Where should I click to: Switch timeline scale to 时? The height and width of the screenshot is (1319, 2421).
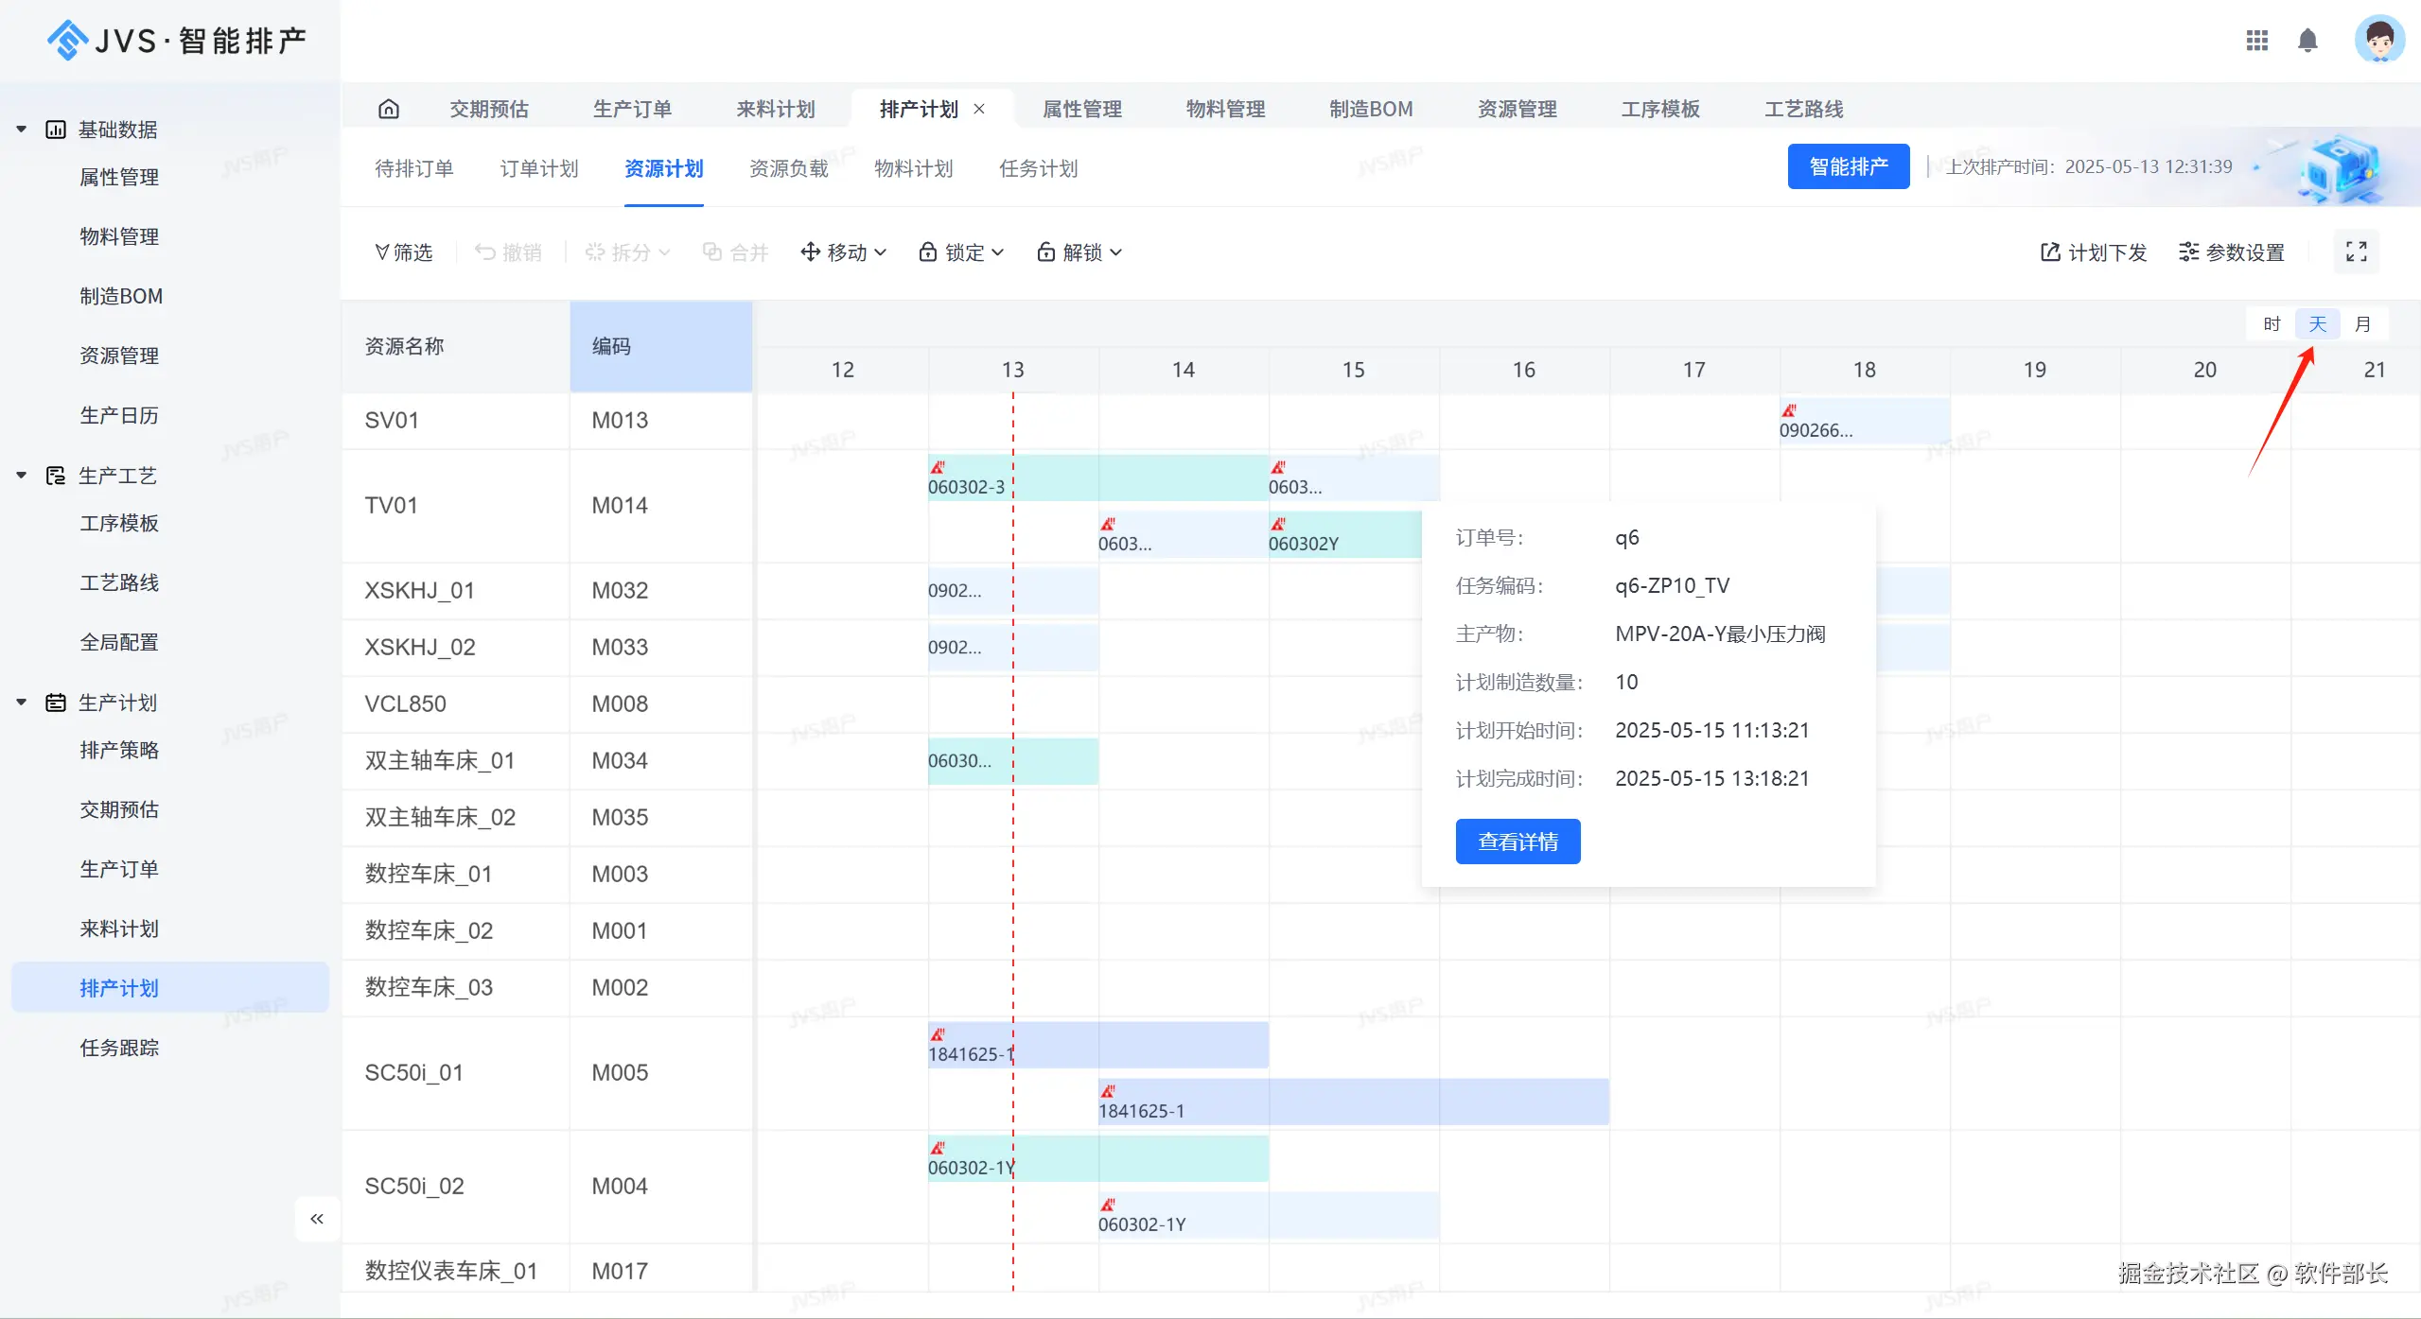pyautogui.click(x=2272, y=324)
